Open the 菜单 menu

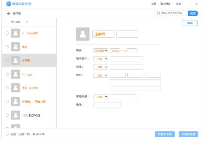(x=178, y=4)
